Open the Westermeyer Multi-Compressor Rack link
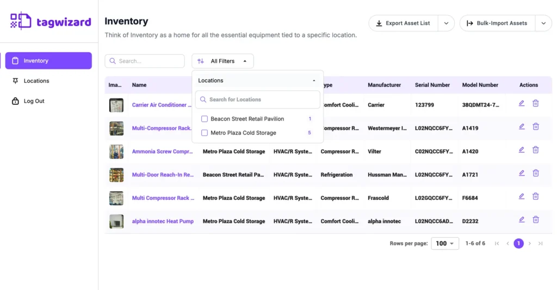Viewport: 557px width, 290px height. (x=162, y=128)
